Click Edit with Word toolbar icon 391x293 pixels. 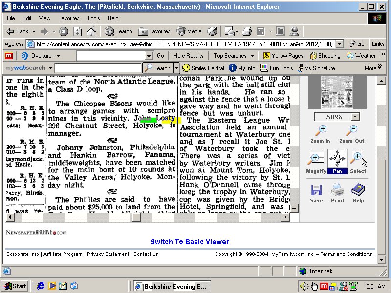point(261,31)
